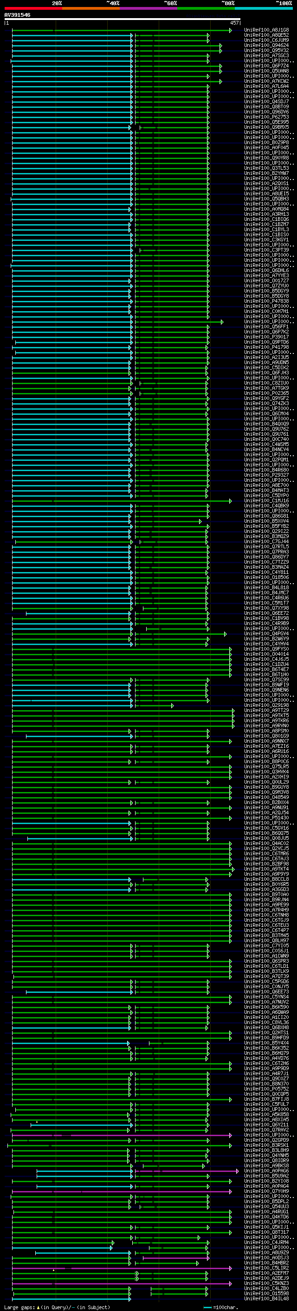Screen dimensions: 297x1311
Task: Select hit label UniRef100_C5GV16
Action: click(266, 828)
